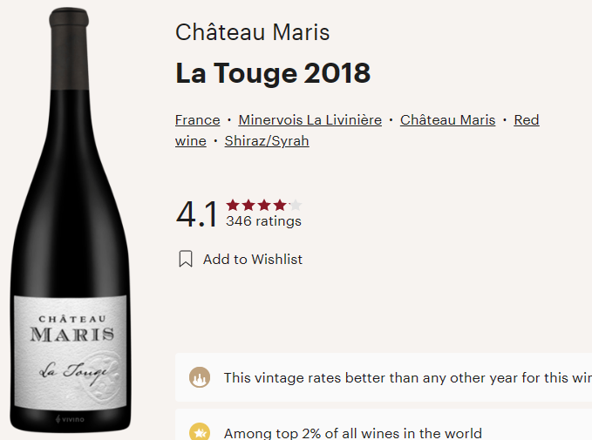592x440 pixels.
Task: Open the Shiraz/Syrah grape link
Action: (x=267, y=141)
